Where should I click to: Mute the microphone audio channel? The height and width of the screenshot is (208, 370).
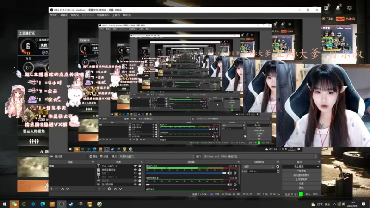229,173
